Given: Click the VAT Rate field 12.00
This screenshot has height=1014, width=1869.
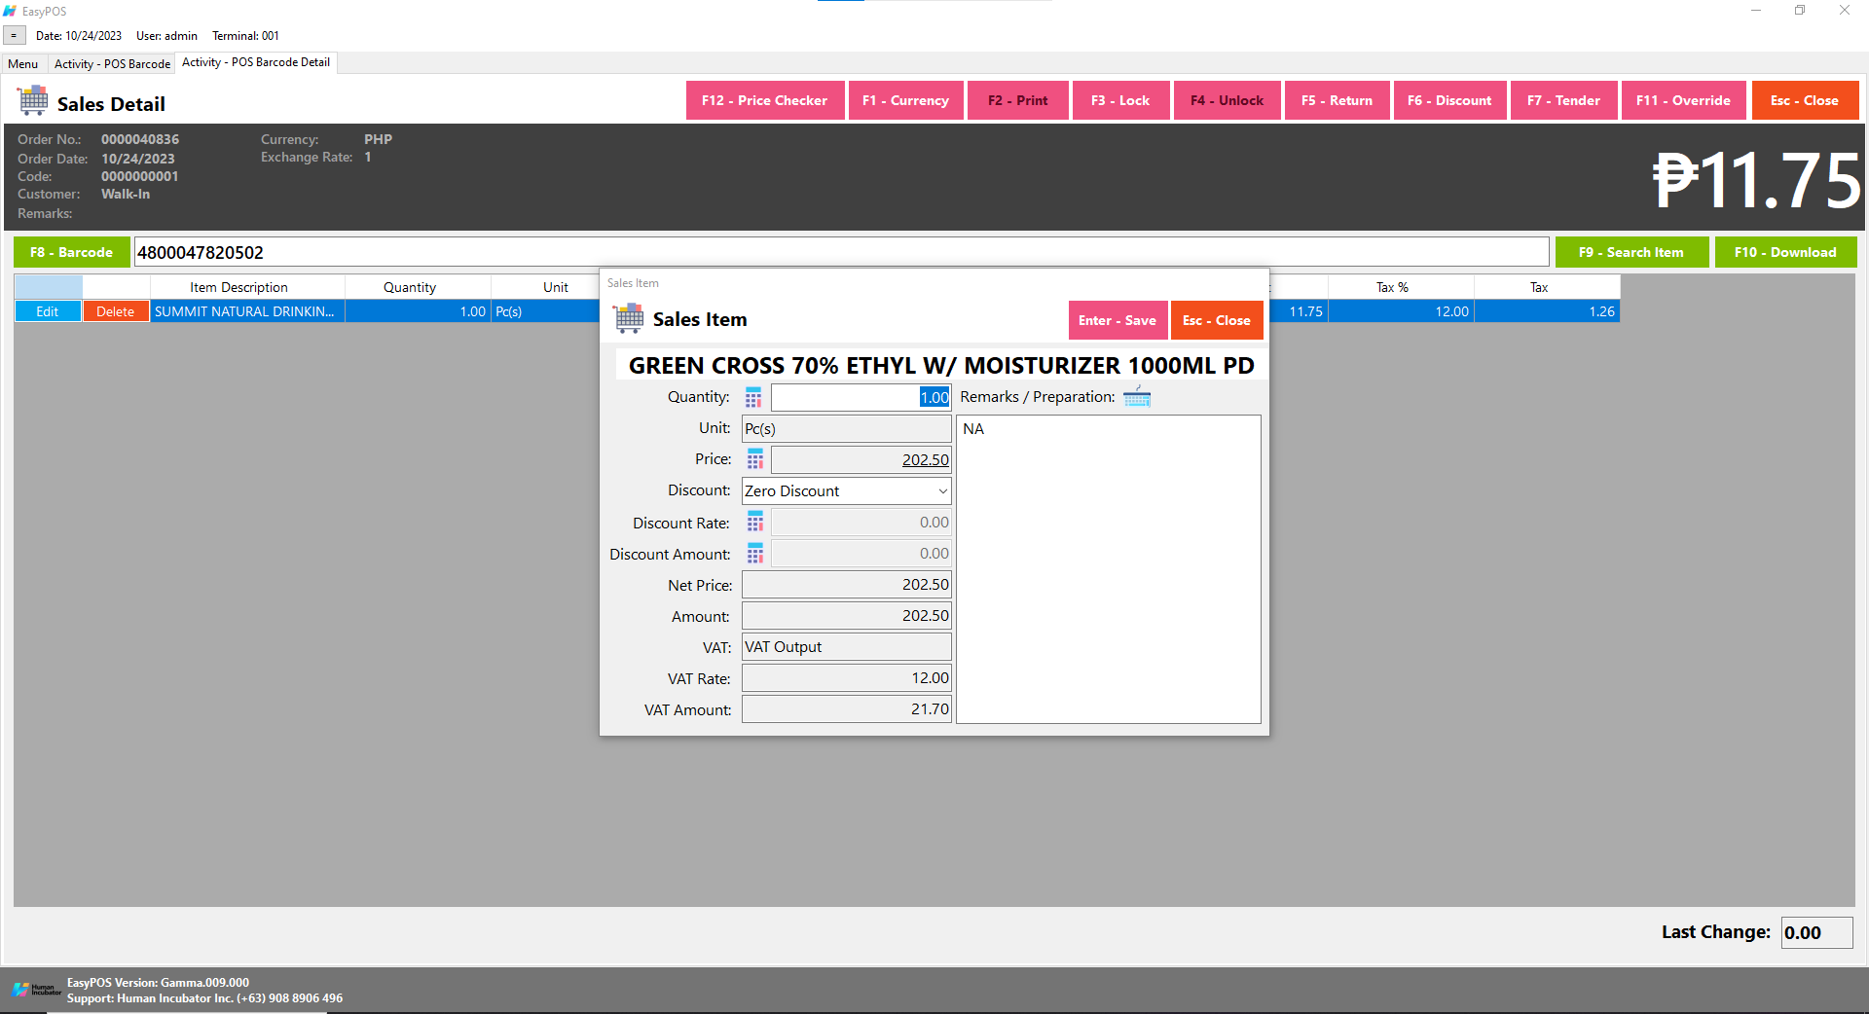Looking at the screenshot, I should click(847, 678).
